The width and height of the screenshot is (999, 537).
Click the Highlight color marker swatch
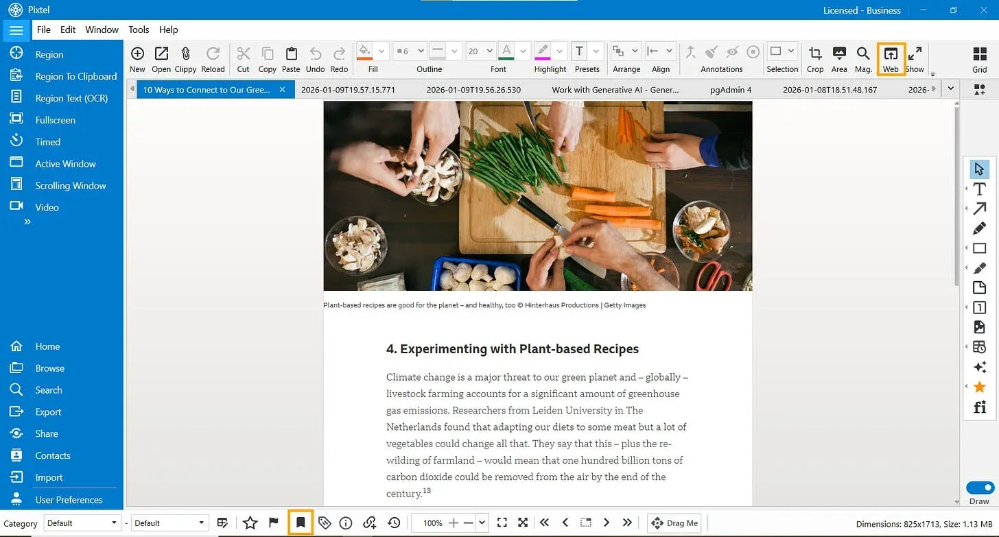coord(543,51)
